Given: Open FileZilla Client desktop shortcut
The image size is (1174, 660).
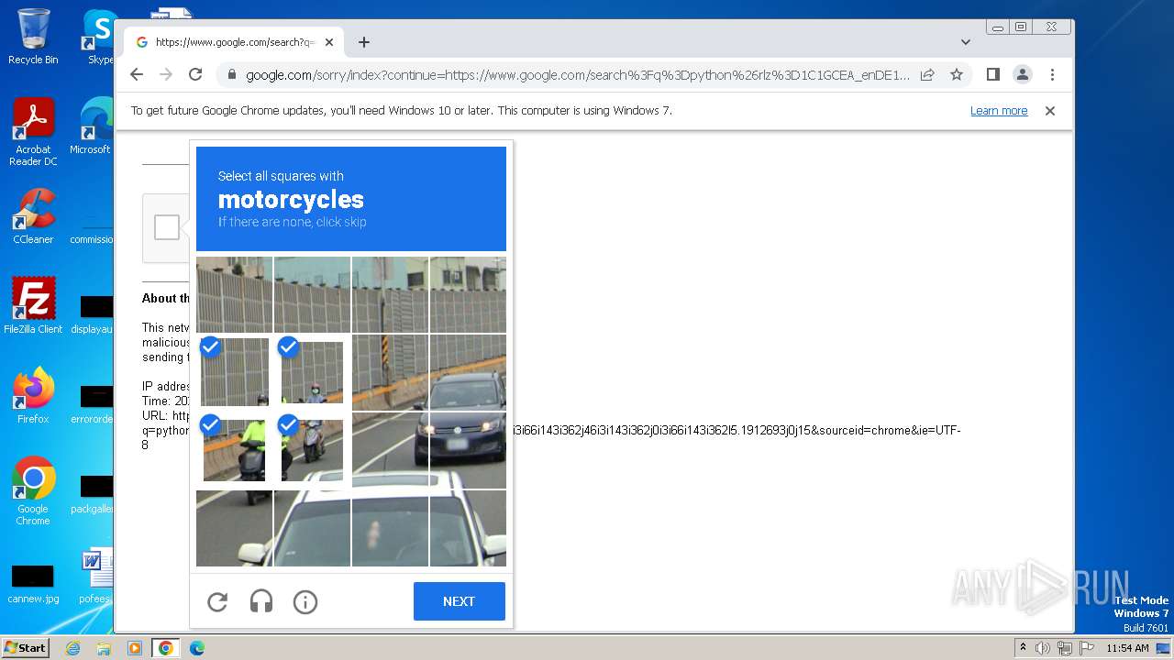Looking at the screenshot, I should [x=33, y=305].
